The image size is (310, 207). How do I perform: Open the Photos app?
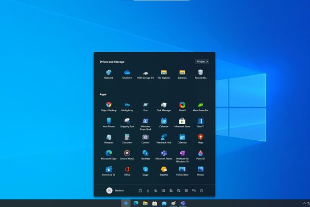[200, 171]
